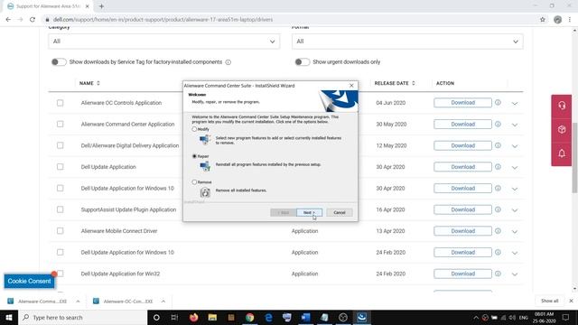Select the Repair radio option

pos(194,156)
